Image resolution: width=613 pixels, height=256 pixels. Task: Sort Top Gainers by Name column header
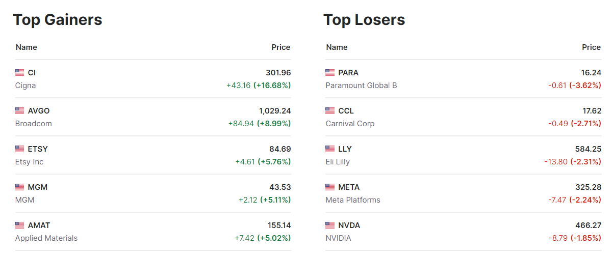[x=27, y=47]
